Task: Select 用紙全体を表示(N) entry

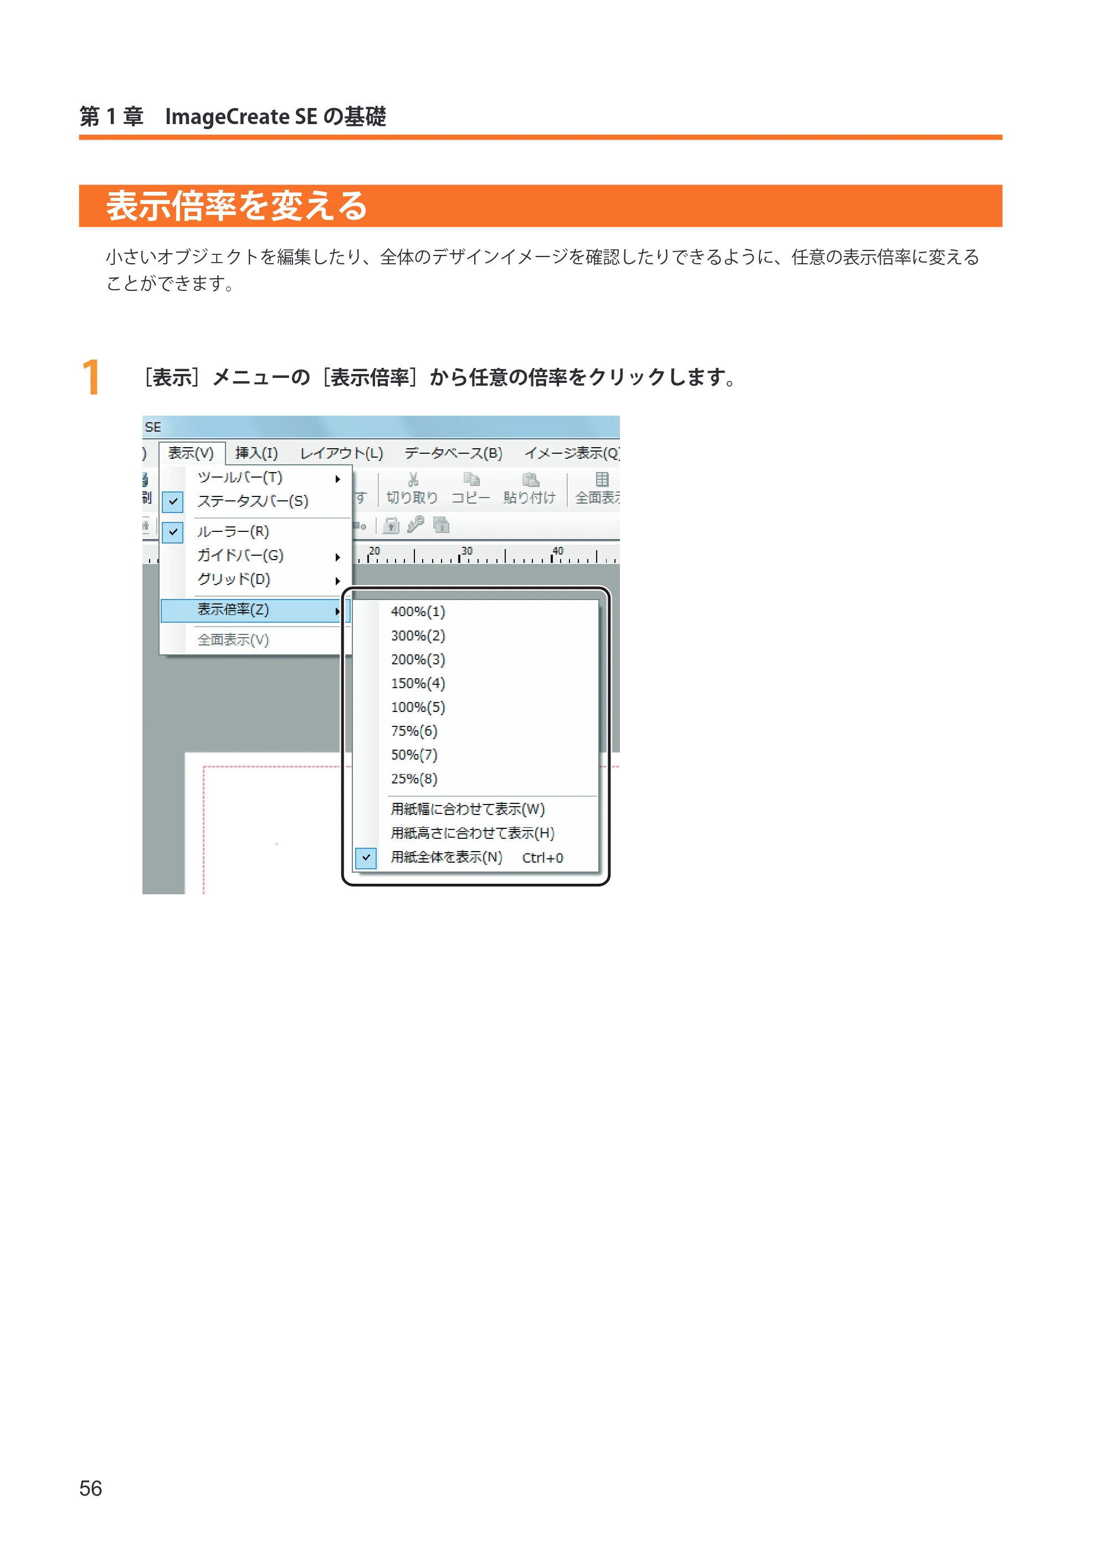Action: click(476, 858)
